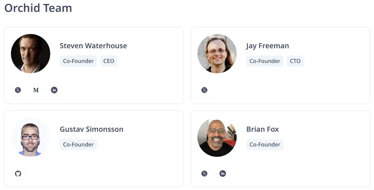Select the Brian Fox name text
The height and width of the screenshot is (190, 374).
coord(263,129)
